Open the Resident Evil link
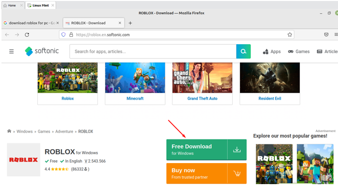Screen dimensions: 338x191 point(270,99)
